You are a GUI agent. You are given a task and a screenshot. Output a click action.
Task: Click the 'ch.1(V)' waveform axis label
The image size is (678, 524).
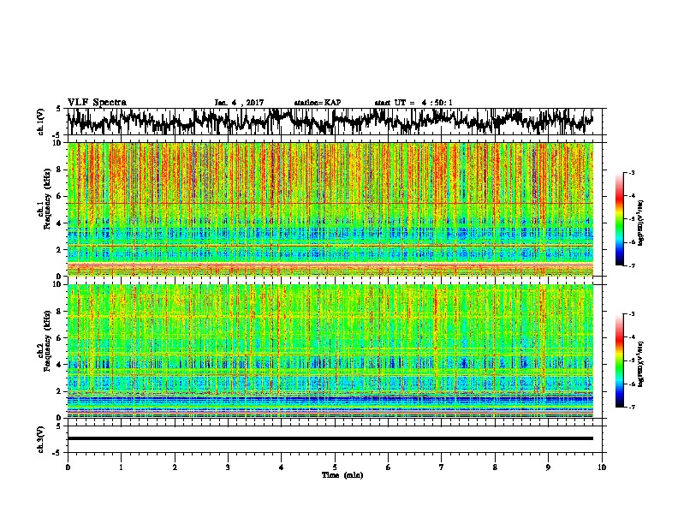pyautogui.click(x=40, y=122)
